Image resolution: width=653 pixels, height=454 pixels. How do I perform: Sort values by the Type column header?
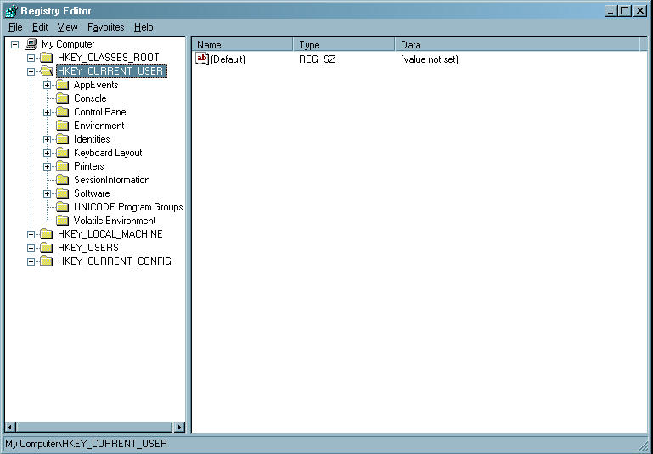[344, 44]
